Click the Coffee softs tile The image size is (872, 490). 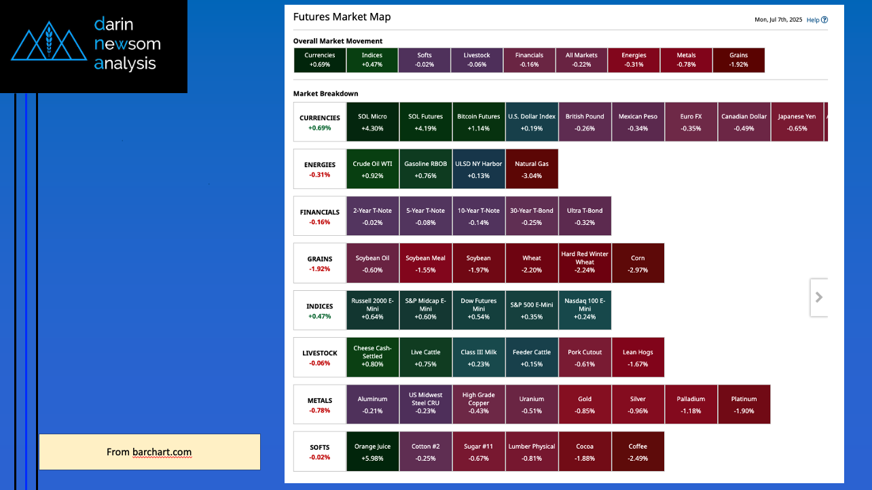[638, 451]
